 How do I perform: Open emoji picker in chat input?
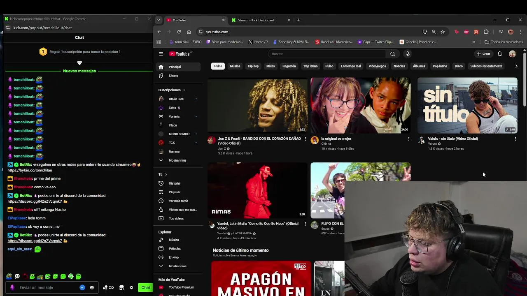point(92,287)
